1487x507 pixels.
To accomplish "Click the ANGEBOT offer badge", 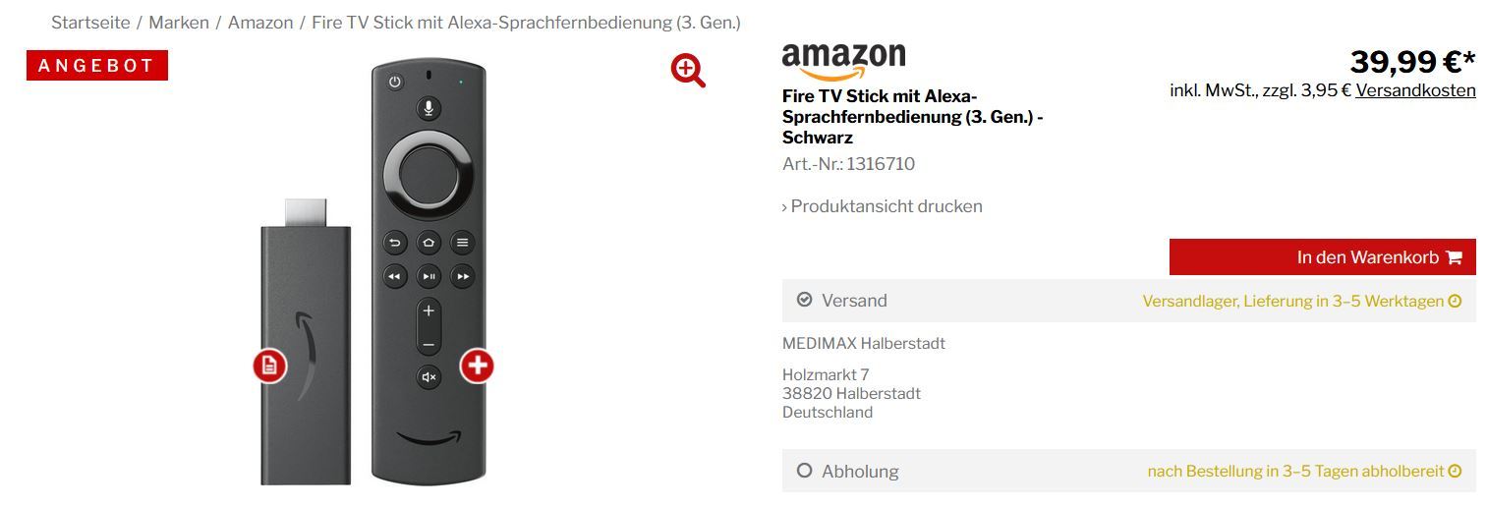I will 96,66.
